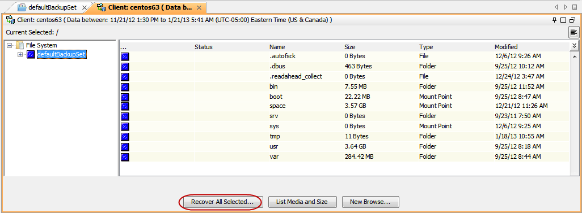The height and width of the screenshot is (213, 582).
Task: Toggle the selection icon beside usr
Action: 125,147
